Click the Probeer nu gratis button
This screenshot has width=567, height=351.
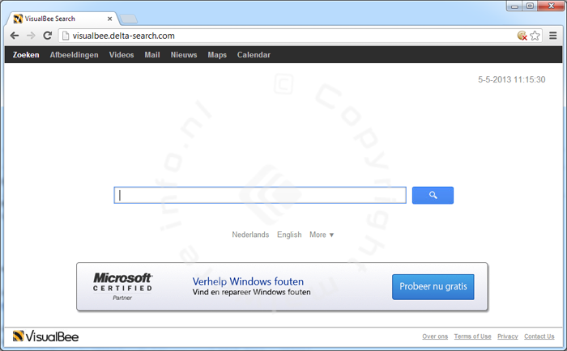(433, 287)
